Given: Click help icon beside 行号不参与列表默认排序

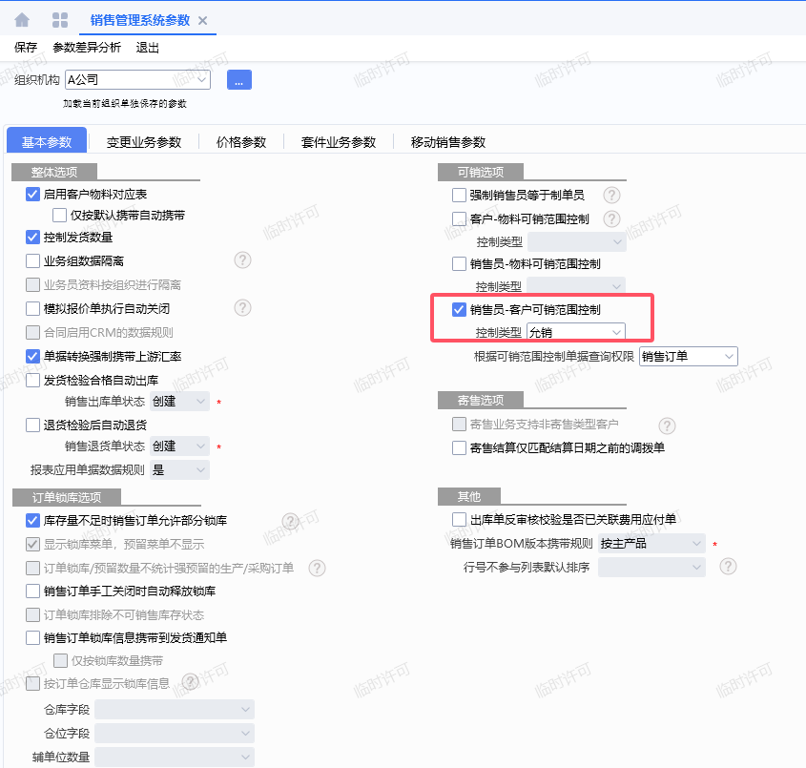Looking at the screenshot, I should click(x=728, y=567).
